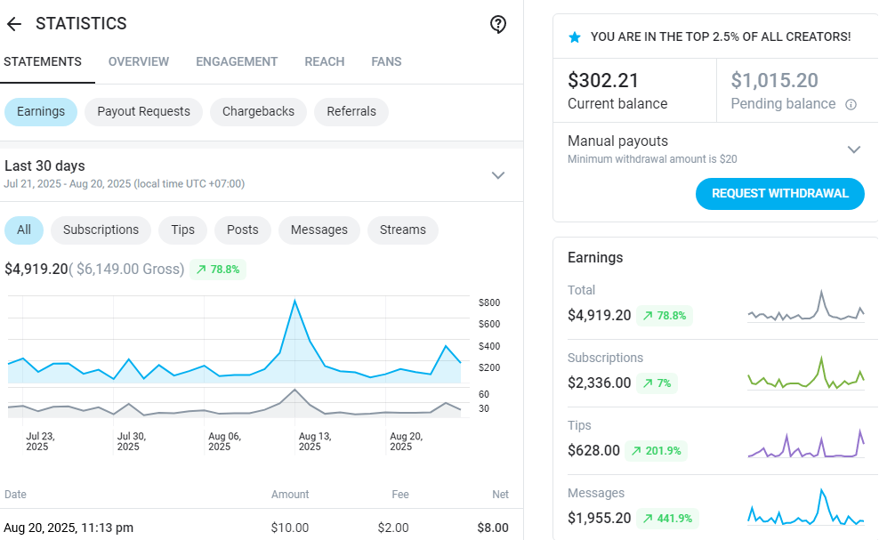Select the Payout Requests chip

pyautogui.click(x=143, y=111)
